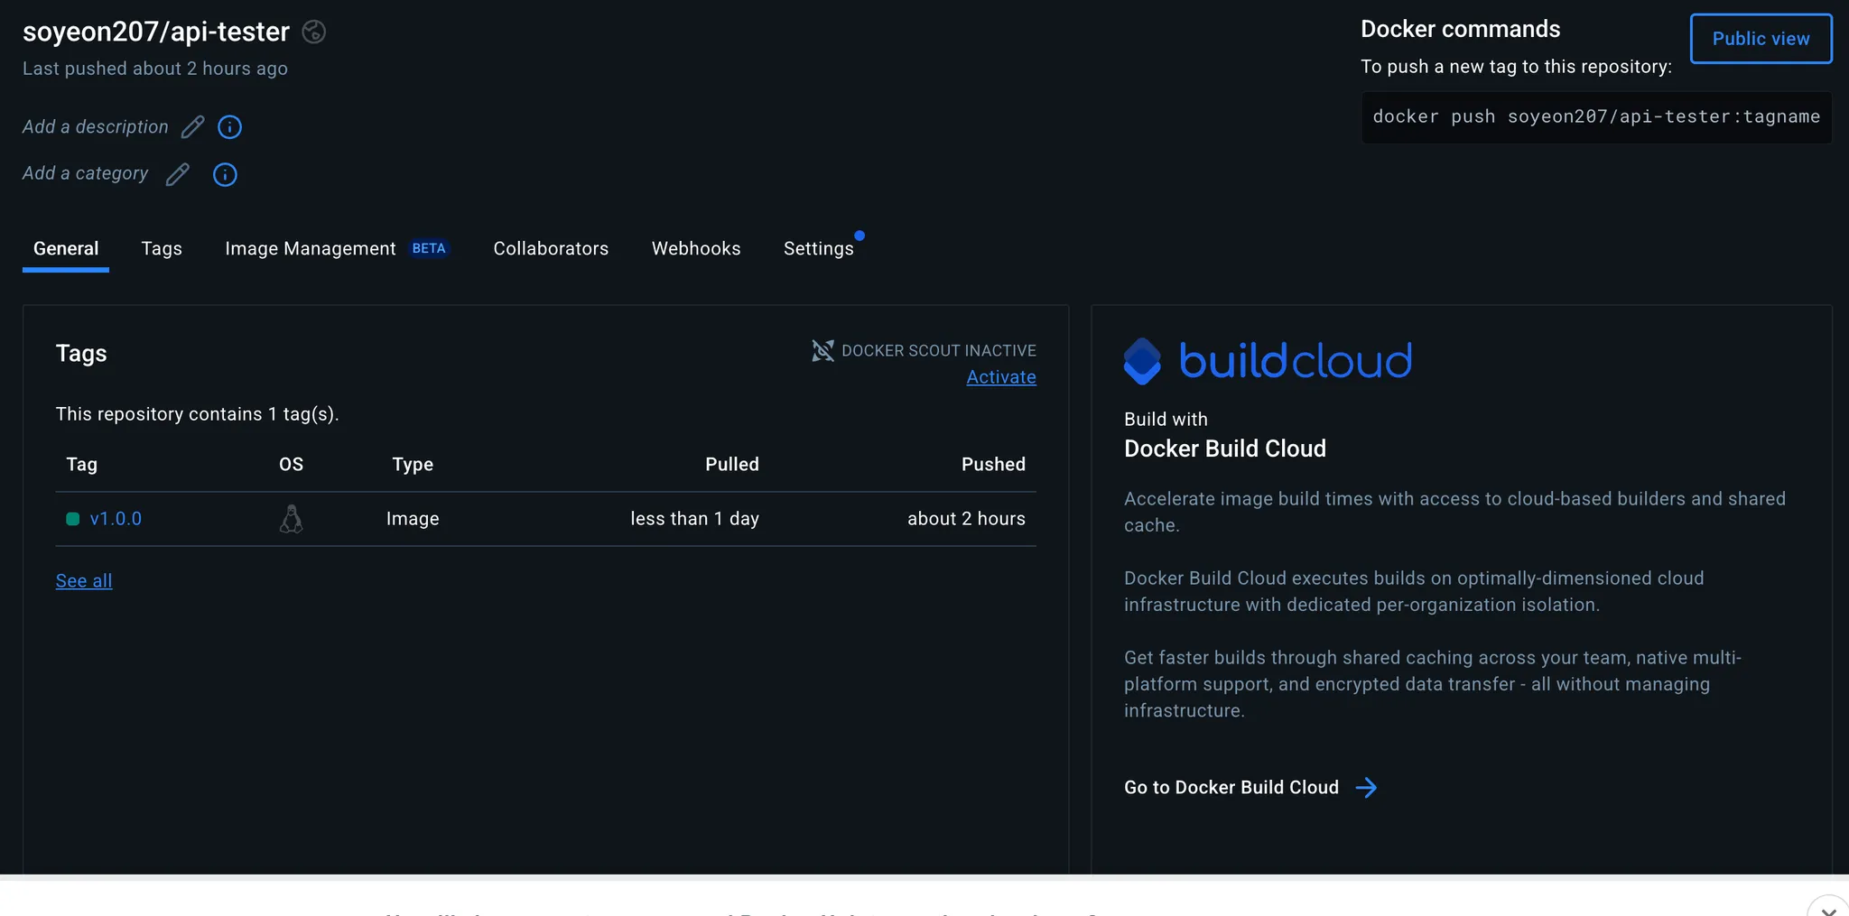Click the 'less than 1 day' pulled cell
The image size is (1849, 916).
pos(694,519)
